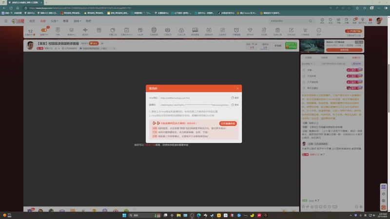Image resolution: width=390 pixels, height=219 pixels.
Task: Open the gift vote icon in toolbar
Action: (154, 30)
